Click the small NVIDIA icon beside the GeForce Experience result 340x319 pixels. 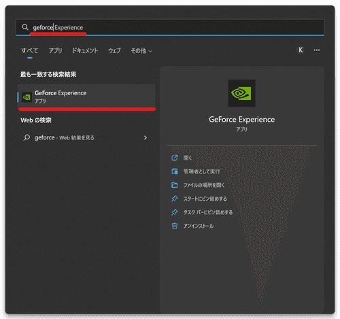(x=27, y=97)
